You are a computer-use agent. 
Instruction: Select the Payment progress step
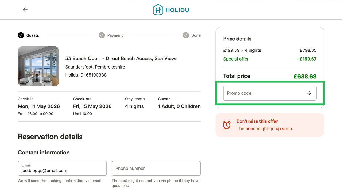(x=111, y=35)
